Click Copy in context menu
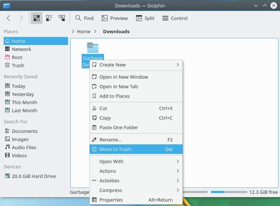Image resolution: width=280 pixels, height=206 pixels. point(136,118)
